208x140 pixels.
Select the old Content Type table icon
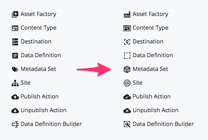[15, 28]
